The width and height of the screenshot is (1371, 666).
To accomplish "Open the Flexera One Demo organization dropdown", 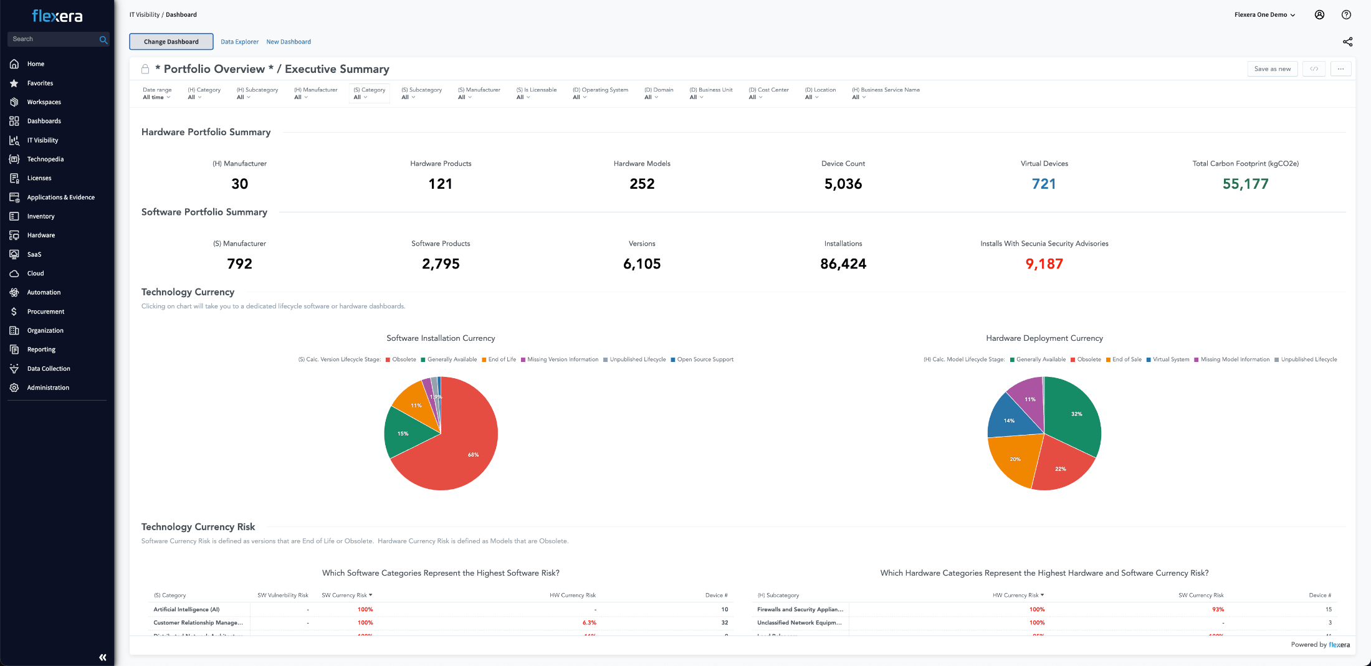I will [1264, 14].
